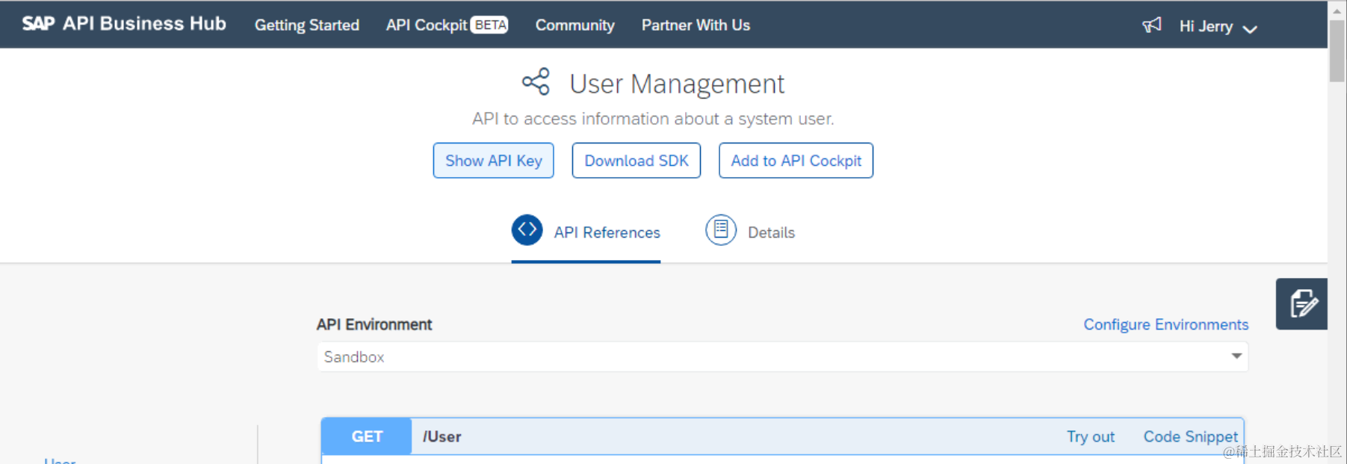Click the BETA badge beside API Cockpit

[x=490, y=25]
